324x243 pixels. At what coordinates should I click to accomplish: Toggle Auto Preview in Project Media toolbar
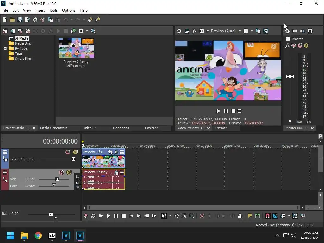click(73, 31)
